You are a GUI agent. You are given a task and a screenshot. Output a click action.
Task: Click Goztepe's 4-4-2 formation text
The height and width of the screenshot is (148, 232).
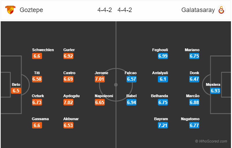(x=104, y=10)
